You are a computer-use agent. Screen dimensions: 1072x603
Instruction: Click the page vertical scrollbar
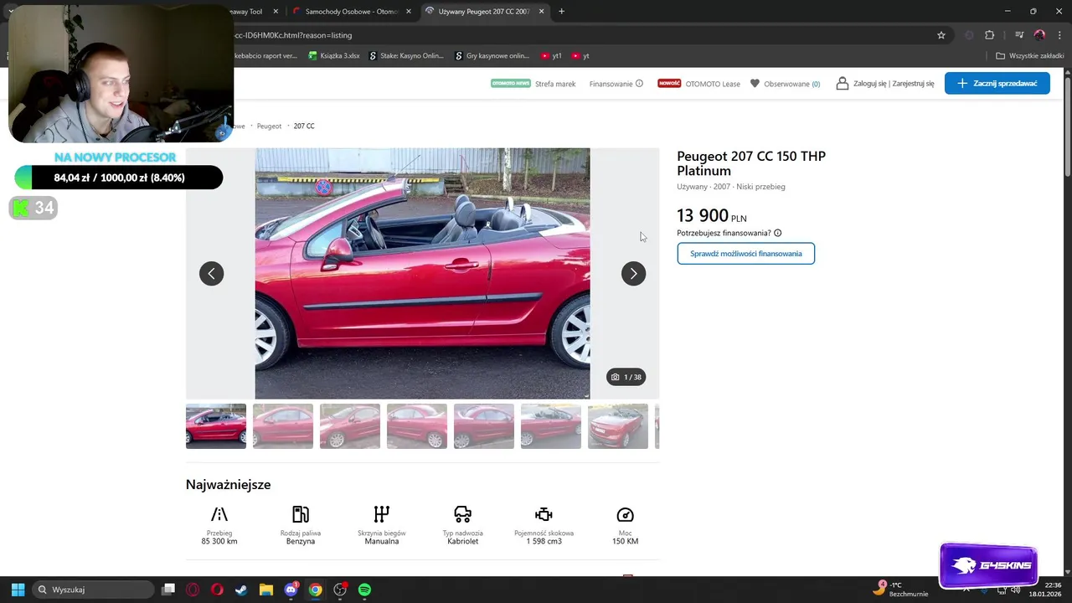pos(1068,126)
